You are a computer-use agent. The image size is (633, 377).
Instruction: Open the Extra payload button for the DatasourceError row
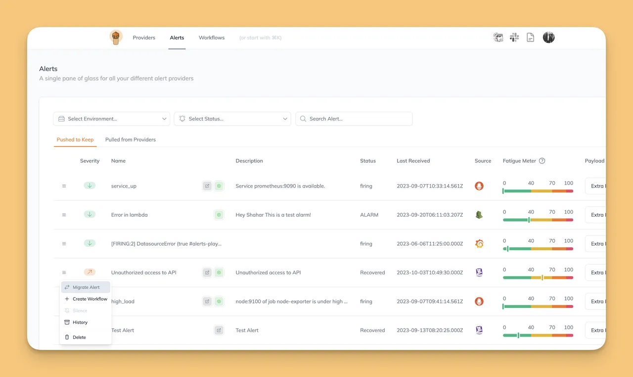click(595, 244)
